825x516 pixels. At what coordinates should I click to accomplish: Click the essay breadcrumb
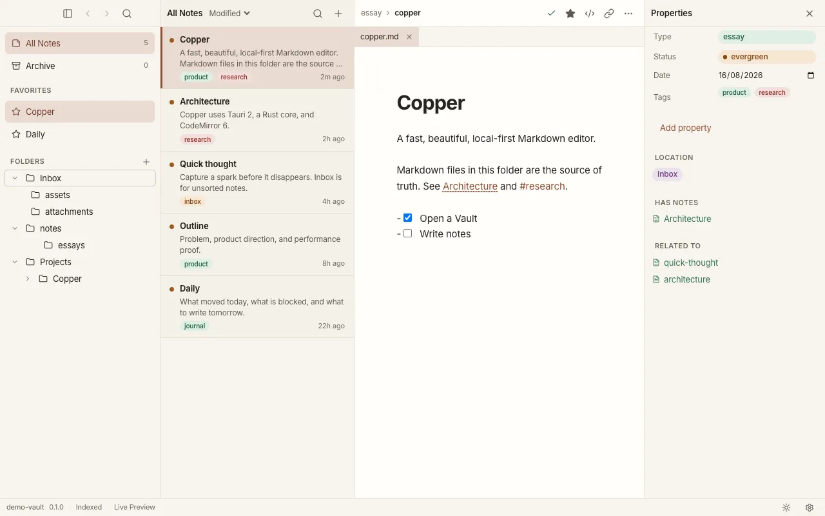pyautogui.click(x=371, y=13)
